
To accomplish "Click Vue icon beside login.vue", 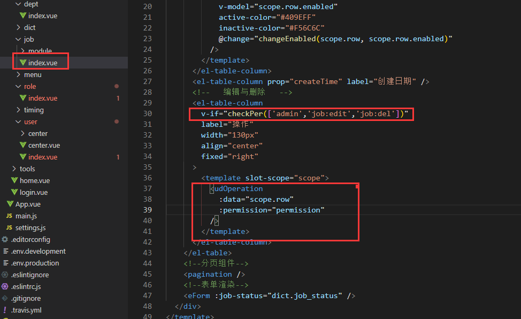I will tap(14, 192).
